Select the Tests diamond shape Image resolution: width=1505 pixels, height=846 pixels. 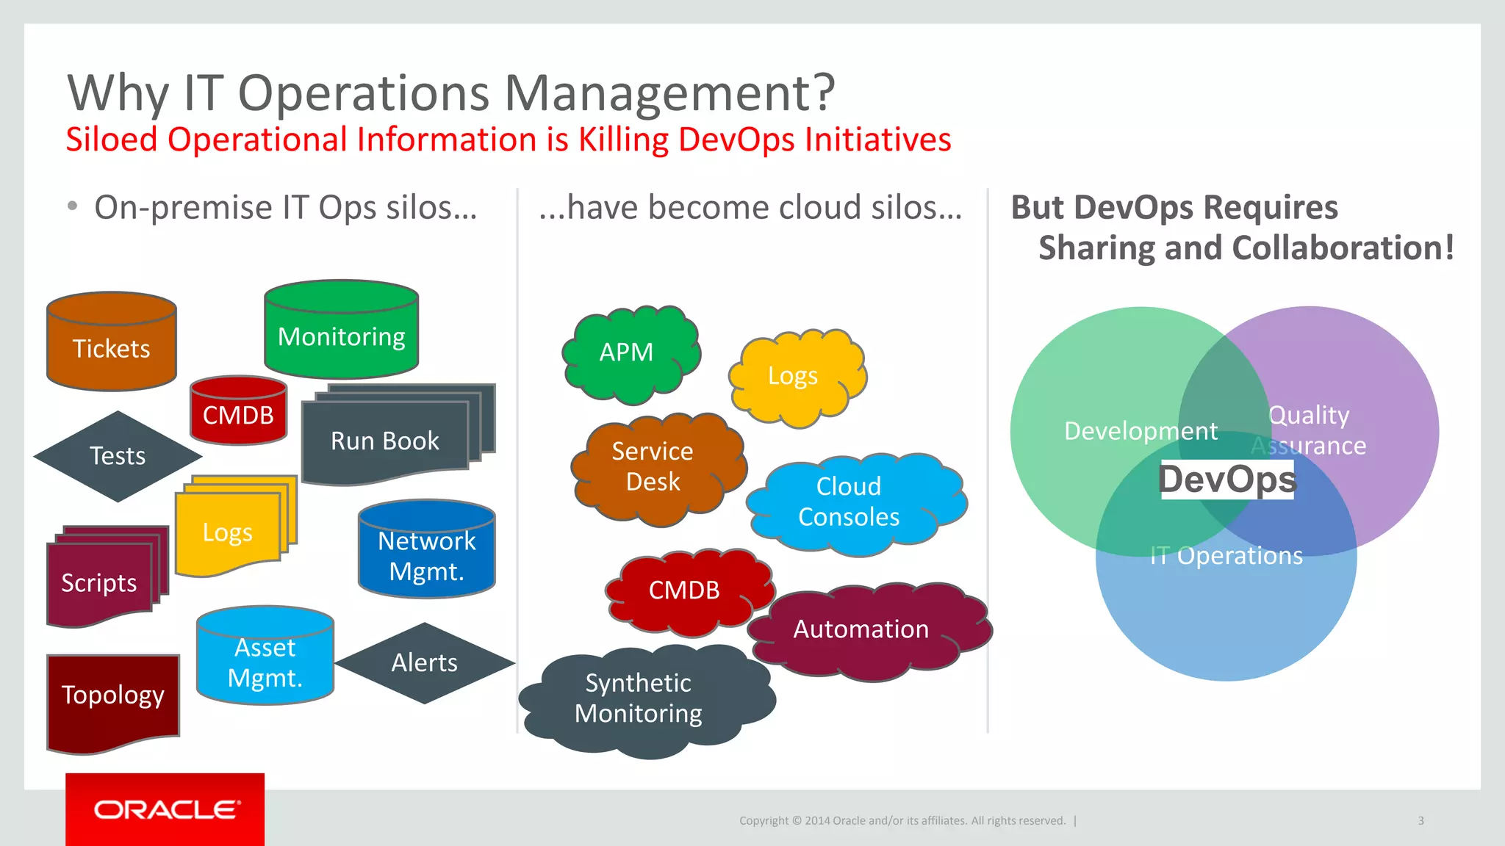[x=118, y=456]
